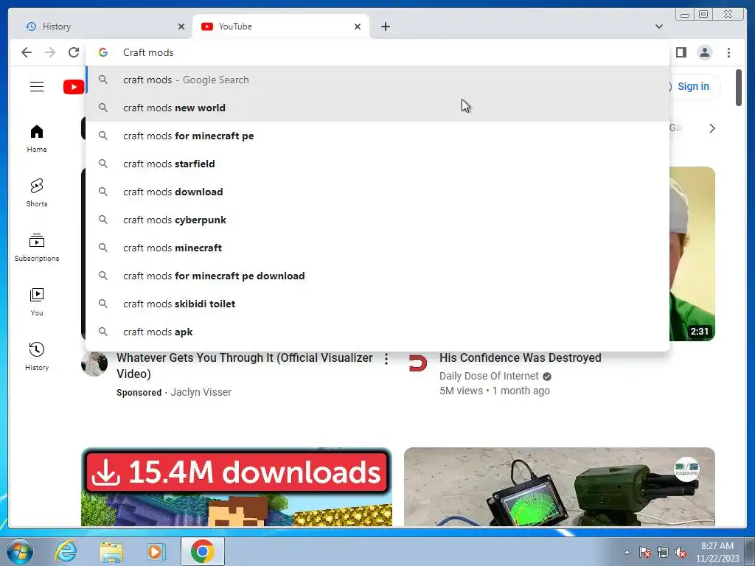The height and width of the screenshot is (566, 755).
Task: Open 'His Confidence Was Destroyed' video title
Action: pyautogui.click(x=520, y=357)
